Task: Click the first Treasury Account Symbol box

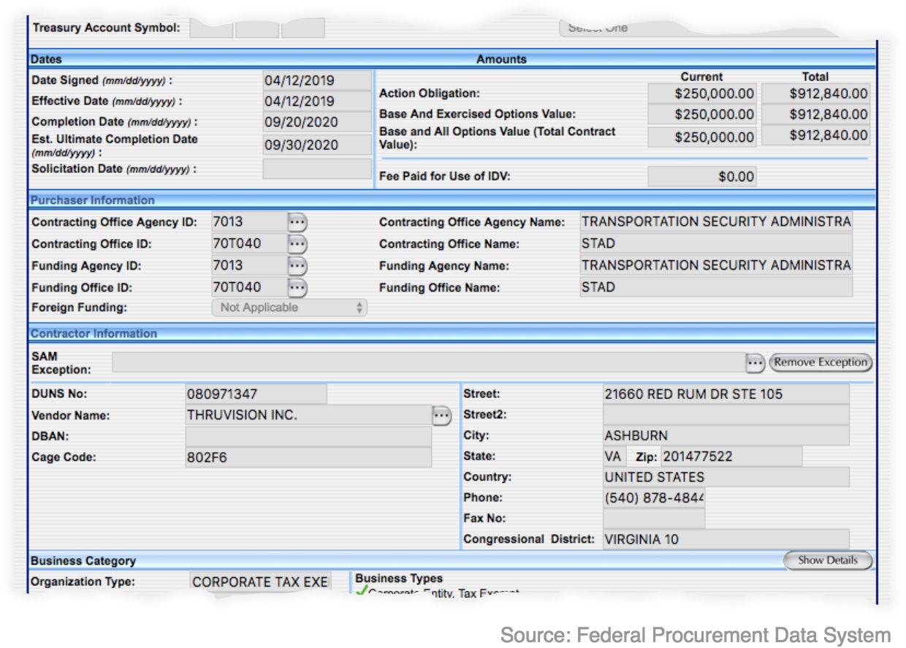Action: pyautogui.click(x=211, y=28)
